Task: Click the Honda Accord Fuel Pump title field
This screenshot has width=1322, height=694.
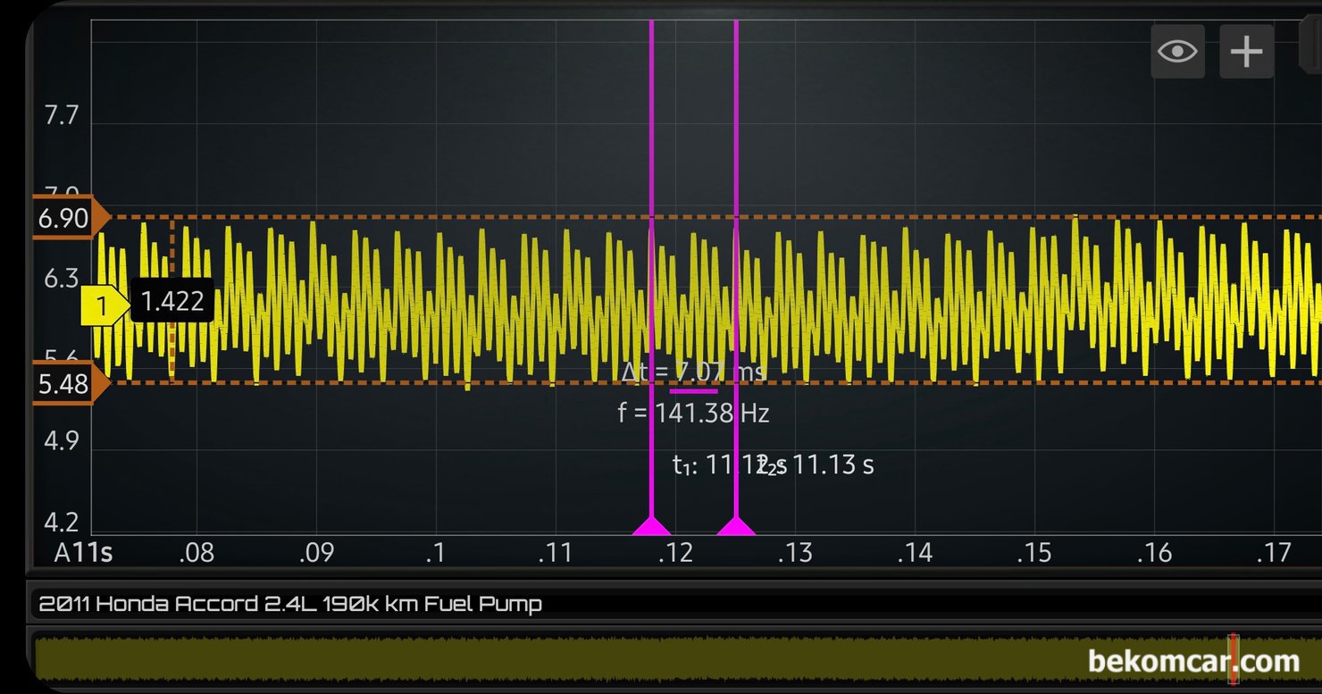Action: click(290, 604)
